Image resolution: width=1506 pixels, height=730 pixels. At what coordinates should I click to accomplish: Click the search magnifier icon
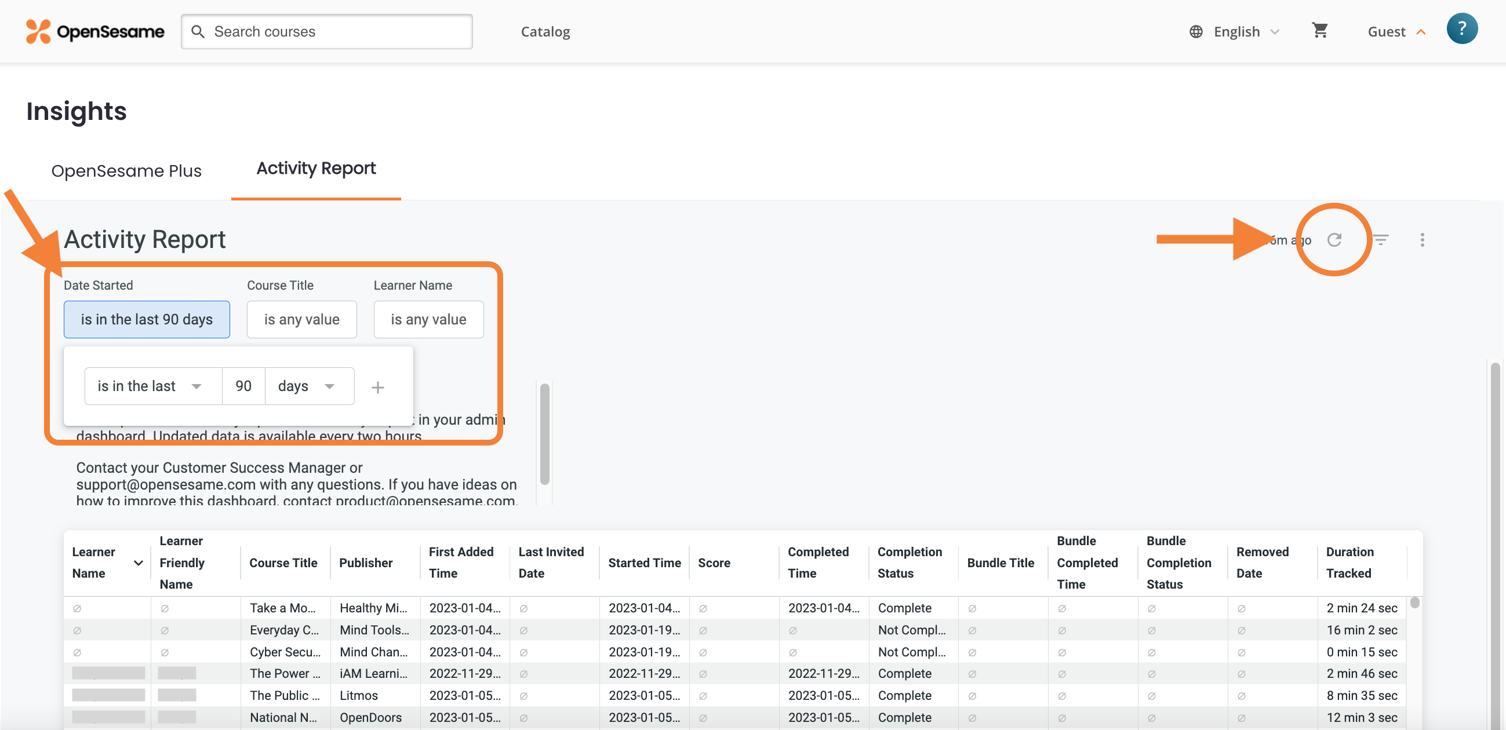(x=198, y=31)
